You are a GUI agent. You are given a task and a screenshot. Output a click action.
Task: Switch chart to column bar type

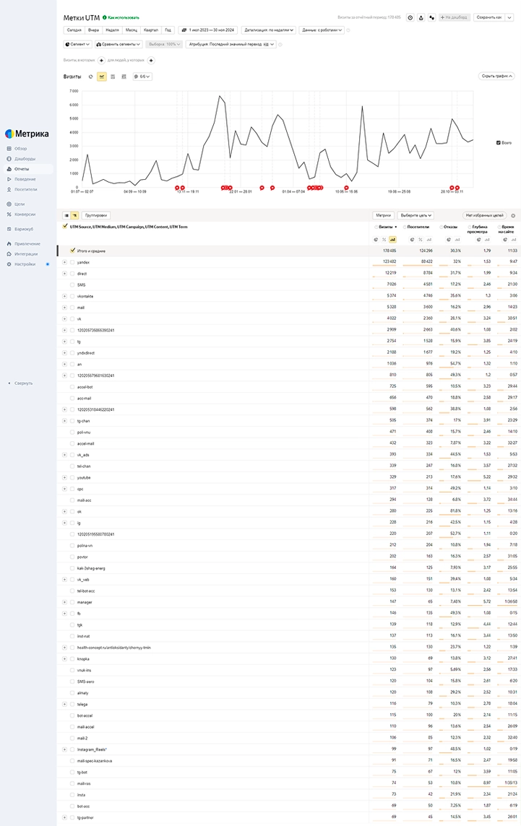tap(124, 77)
